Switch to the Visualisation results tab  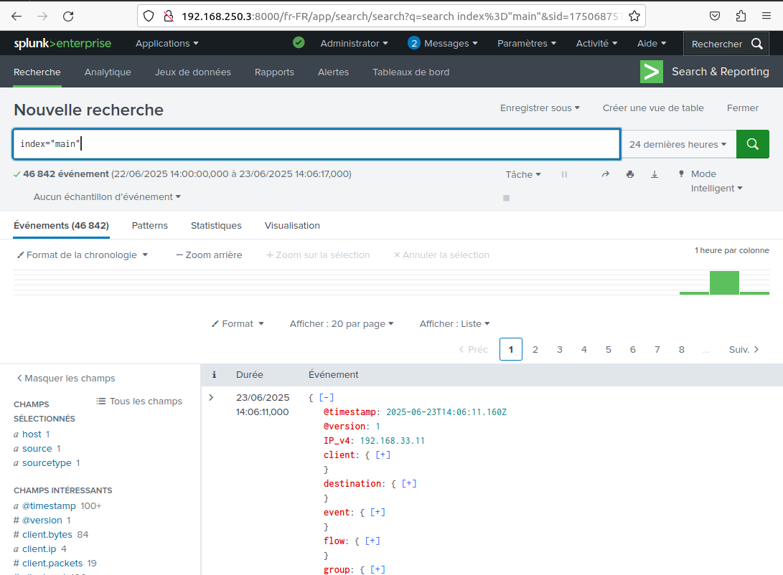pos(292,225)
